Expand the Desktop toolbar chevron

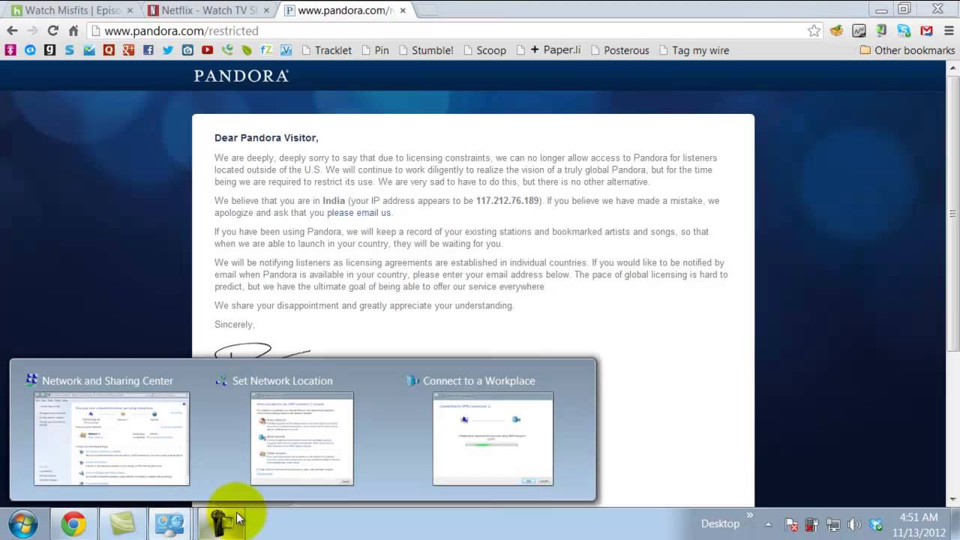[x=749, y=515]
